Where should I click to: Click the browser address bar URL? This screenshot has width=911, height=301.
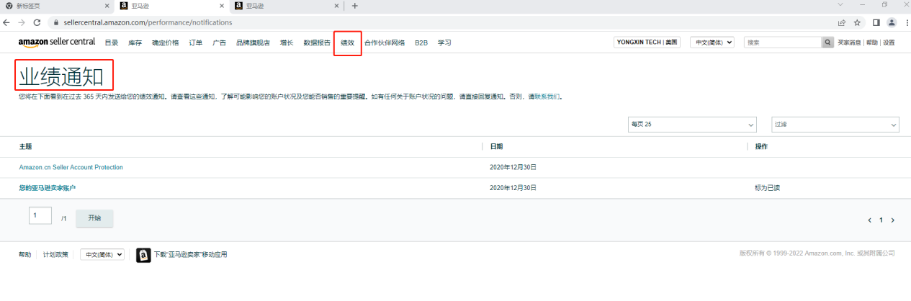148,22
